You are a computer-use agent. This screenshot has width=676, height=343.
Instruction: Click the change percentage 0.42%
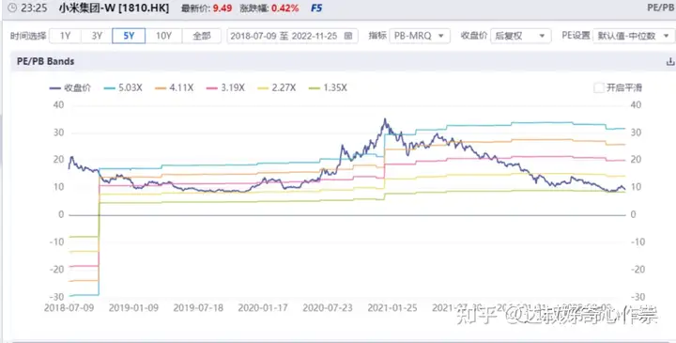pyautogui.click(x=285, y=8)
